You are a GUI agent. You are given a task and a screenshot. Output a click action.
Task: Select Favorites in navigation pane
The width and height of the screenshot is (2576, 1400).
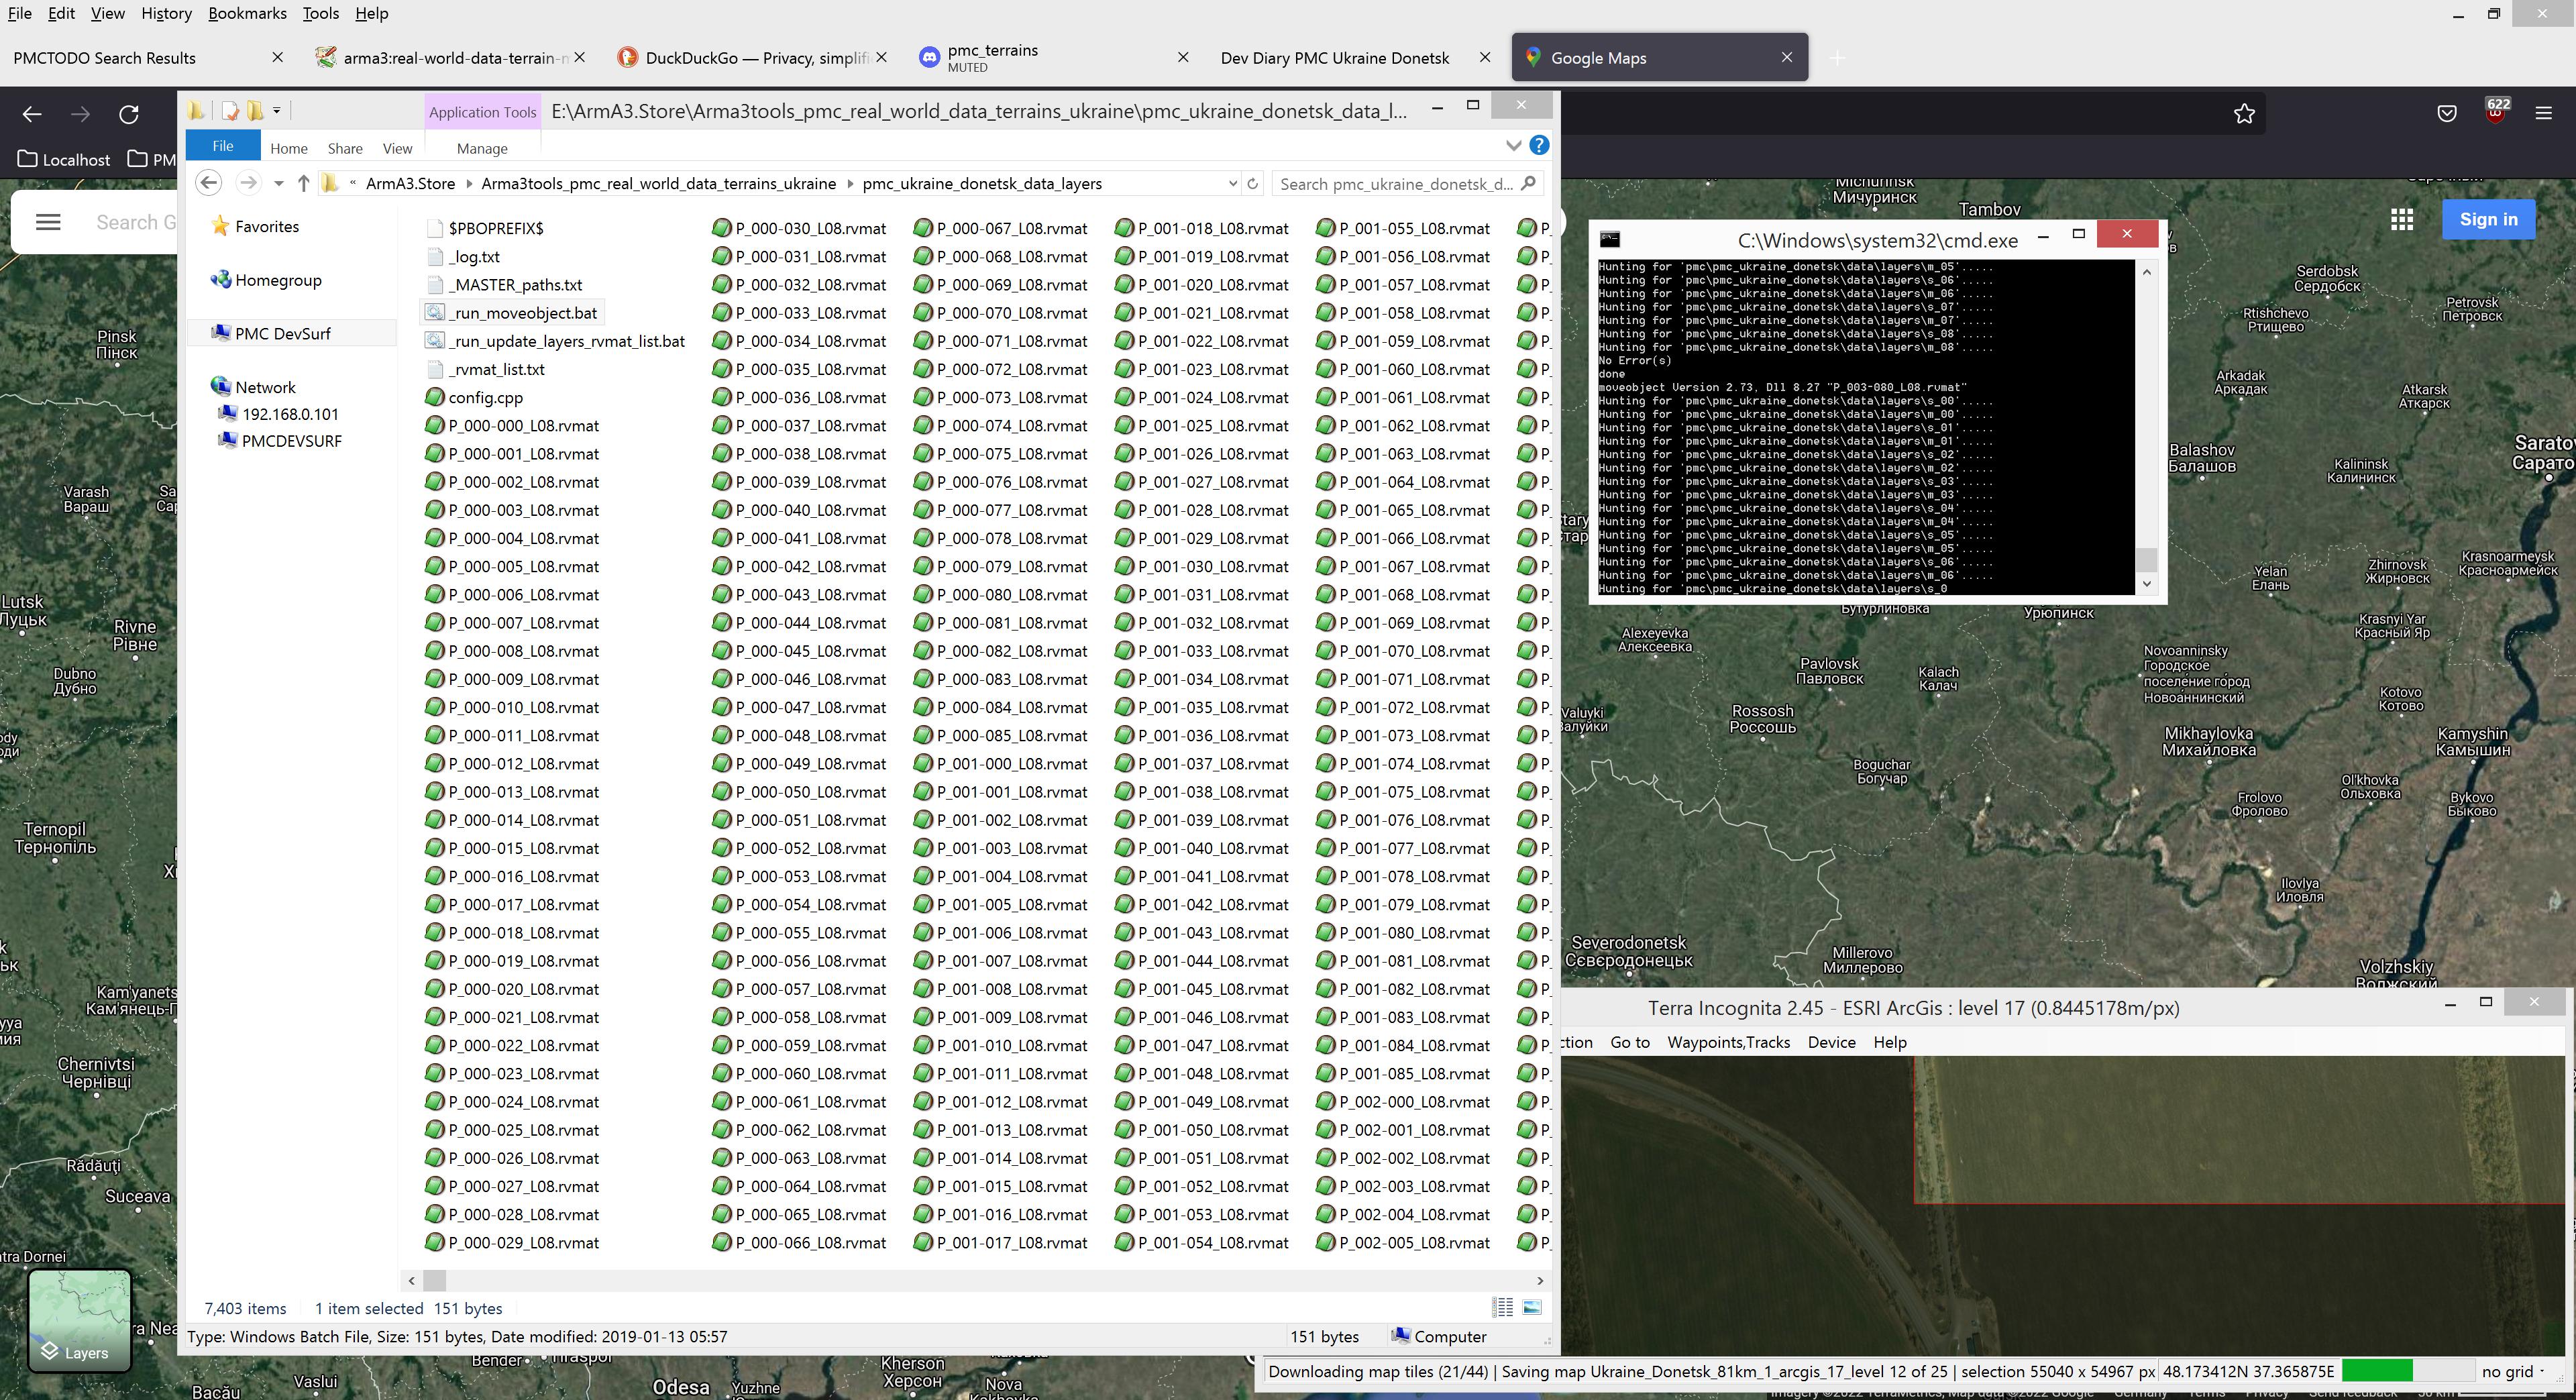[255, 226]
